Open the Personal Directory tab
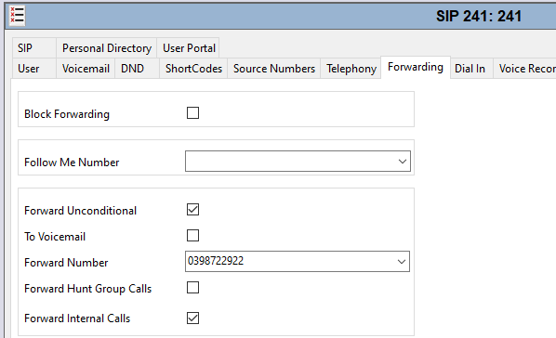Viewport: 556px width, 338px height. (x=107, y=48)
